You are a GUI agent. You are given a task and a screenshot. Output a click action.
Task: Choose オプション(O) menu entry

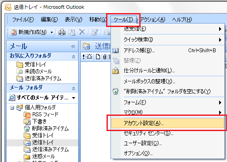pyautogui.click(x=167, y=153)
